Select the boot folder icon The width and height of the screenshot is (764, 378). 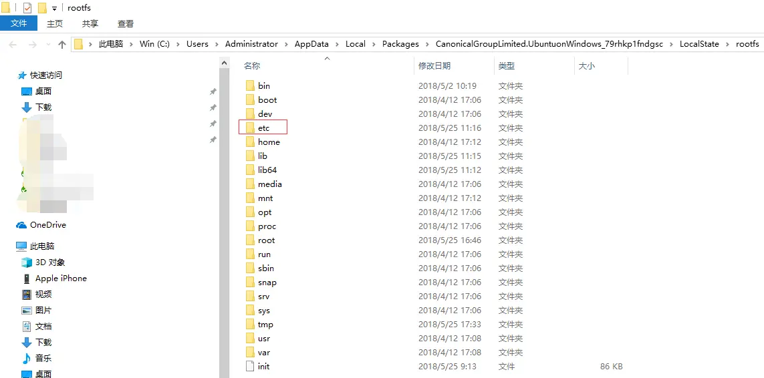(x=250, y=100)
